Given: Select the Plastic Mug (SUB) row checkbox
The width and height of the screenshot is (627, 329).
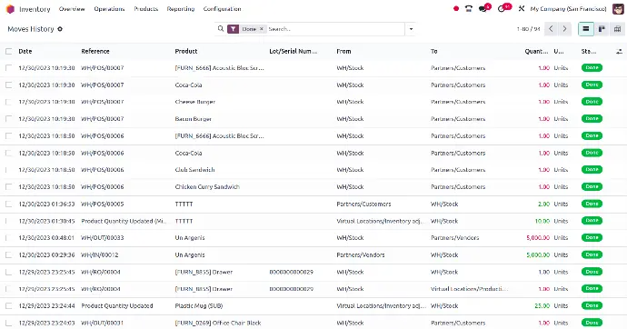Looking at the screenshot, I should pos(9,305).
